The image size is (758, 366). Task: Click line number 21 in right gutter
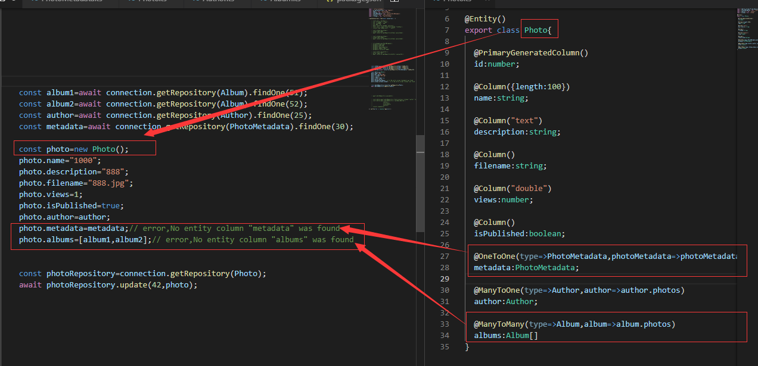(x=445, y=188)
